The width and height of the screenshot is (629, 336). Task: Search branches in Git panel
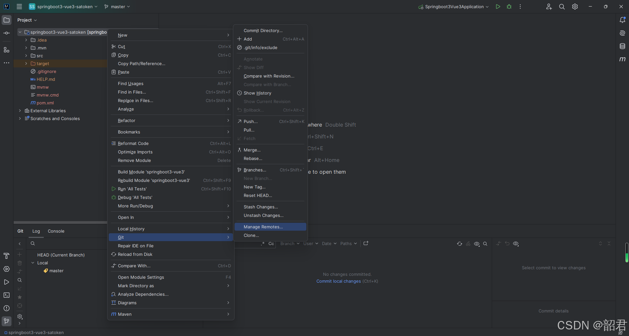pyautogui.click(x=20, y=280)
